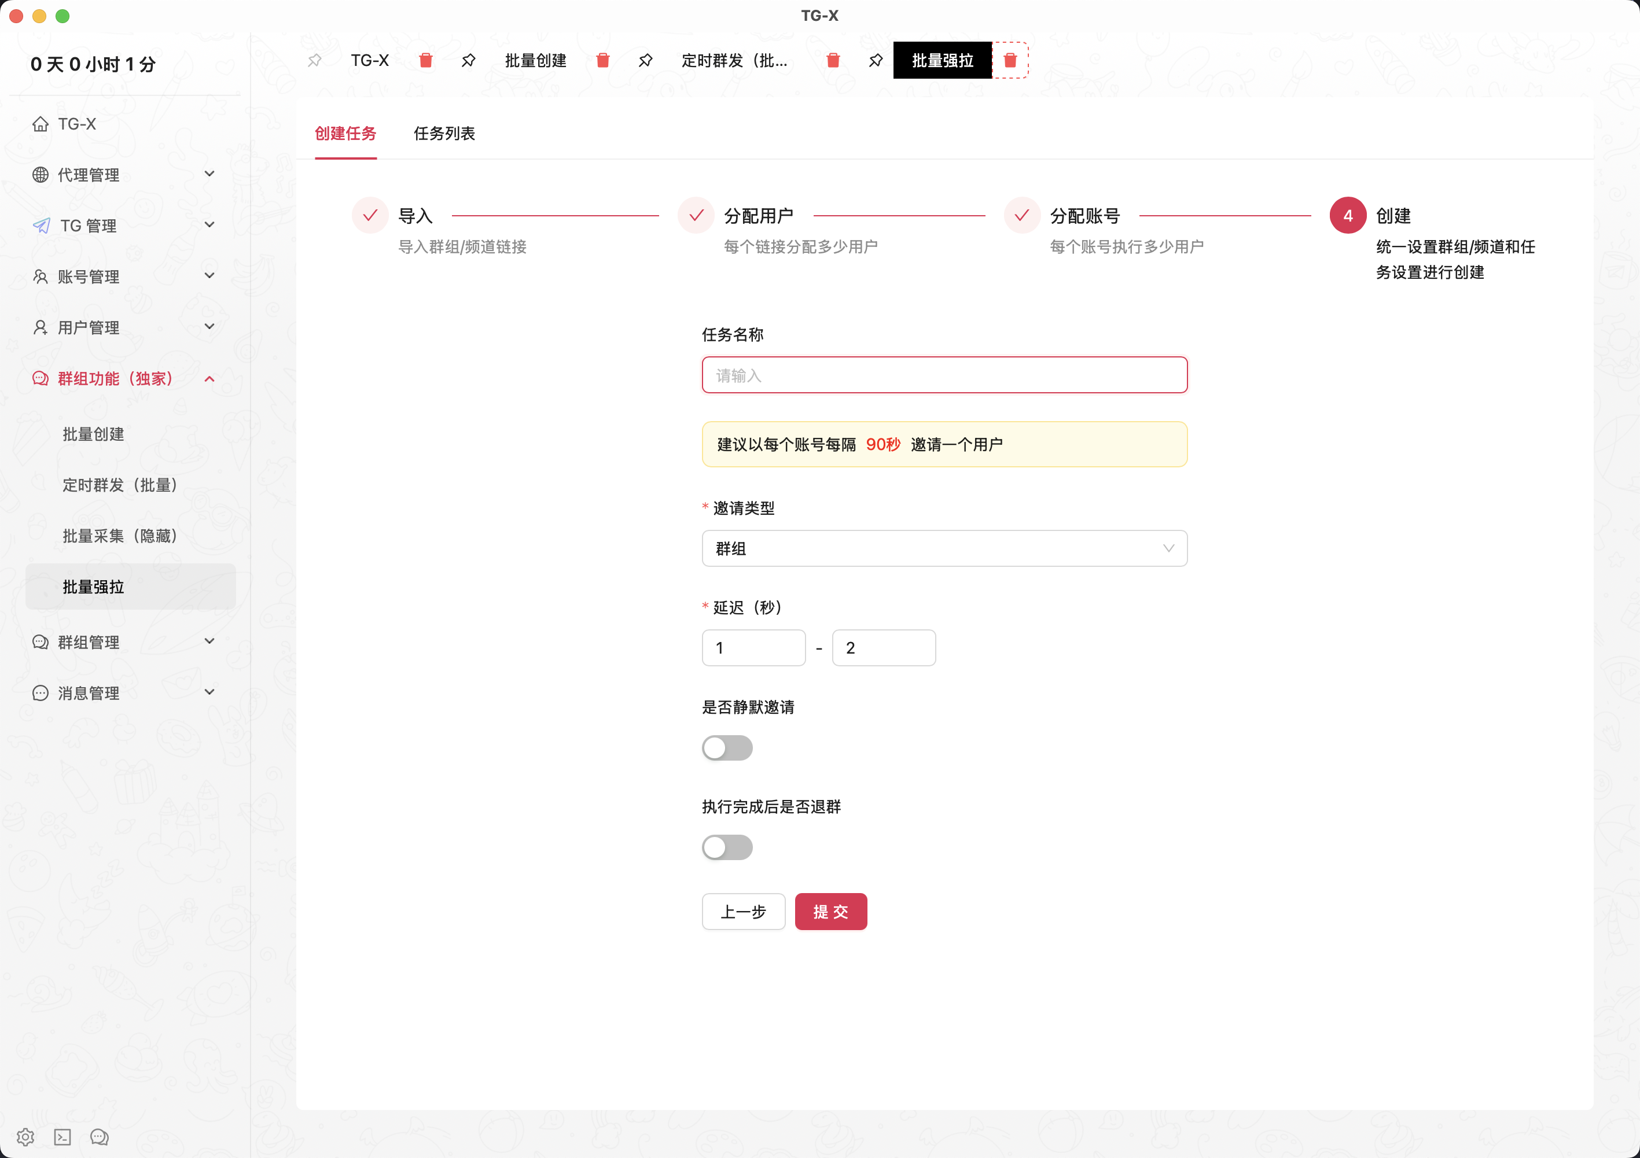
Task: Click the people icon of 账号管理
Action: [41, 277]
